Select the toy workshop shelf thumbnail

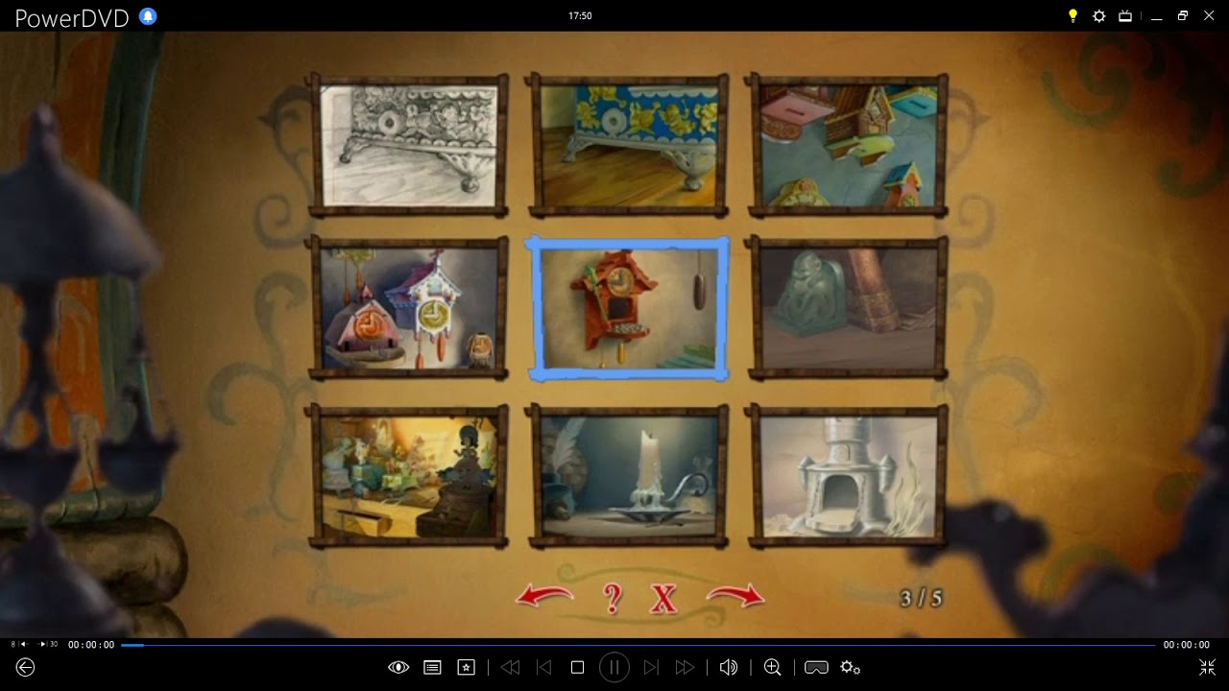point(409,476)
